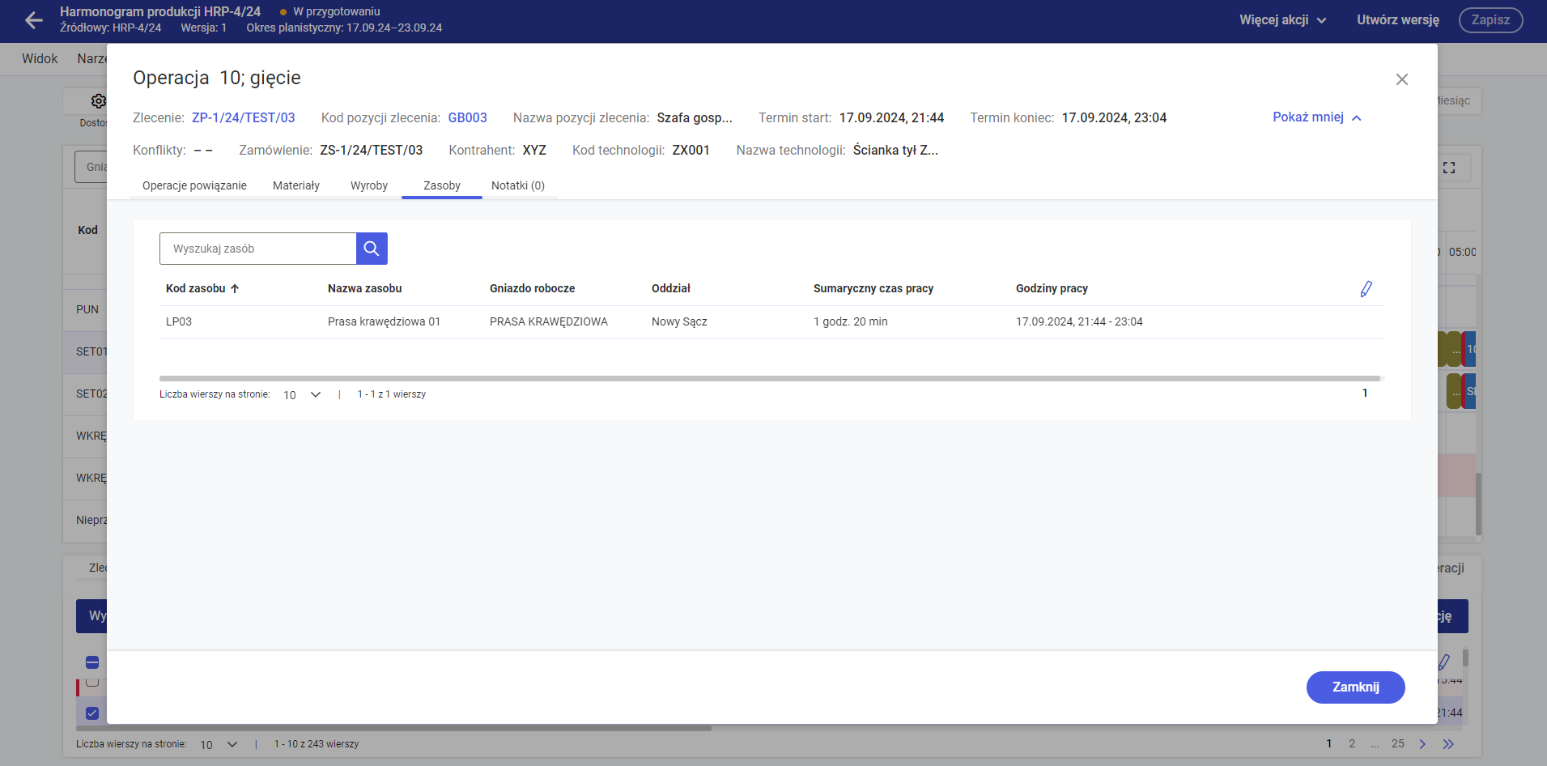The height and width of the screenshot is (766, 1547).
Task: Click the magnifier search icon button
Action: pyautogui.click(x=372, y=249)
